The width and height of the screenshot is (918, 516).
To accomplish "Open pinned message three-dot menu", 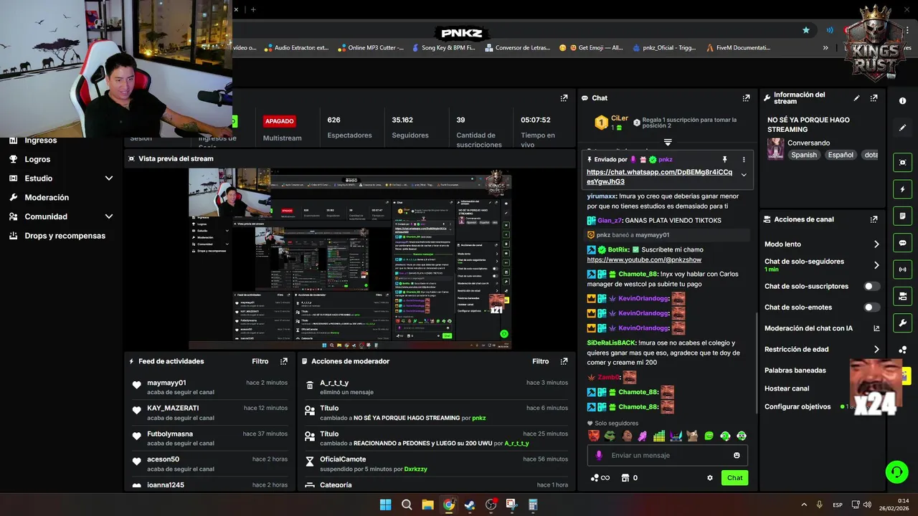I will [744, 159].
